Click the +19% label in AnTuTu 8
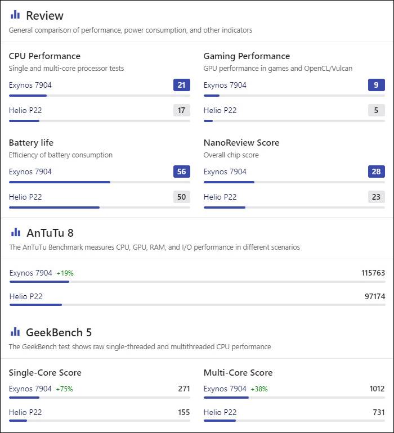 (65, 273)
